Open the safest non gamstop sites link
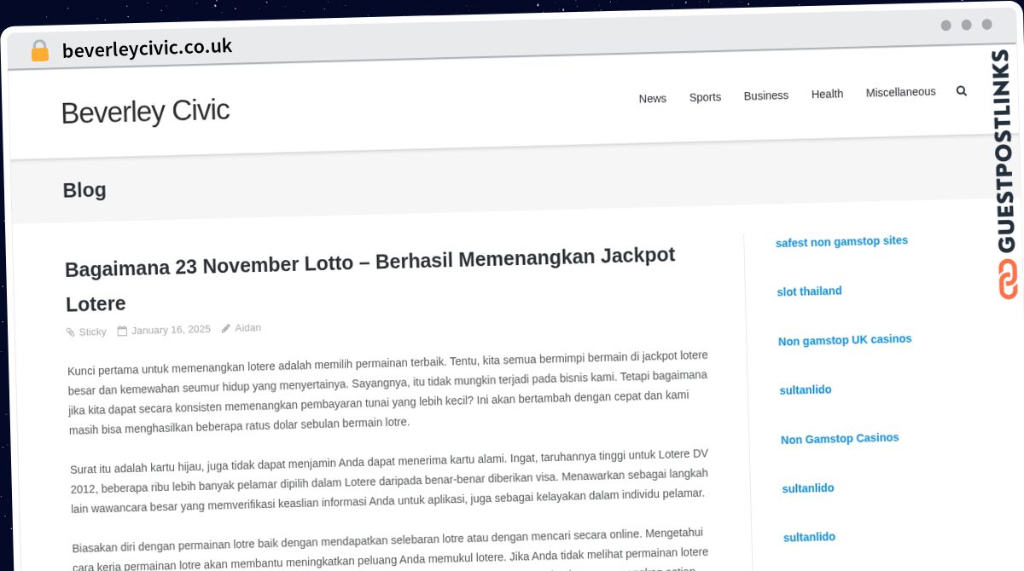The image size is (1024, 571). 841,242
